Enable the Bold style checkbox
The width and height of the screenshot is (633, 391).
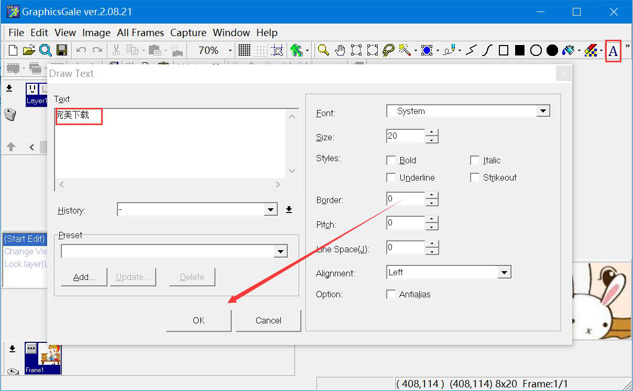[x=391, y=160]
